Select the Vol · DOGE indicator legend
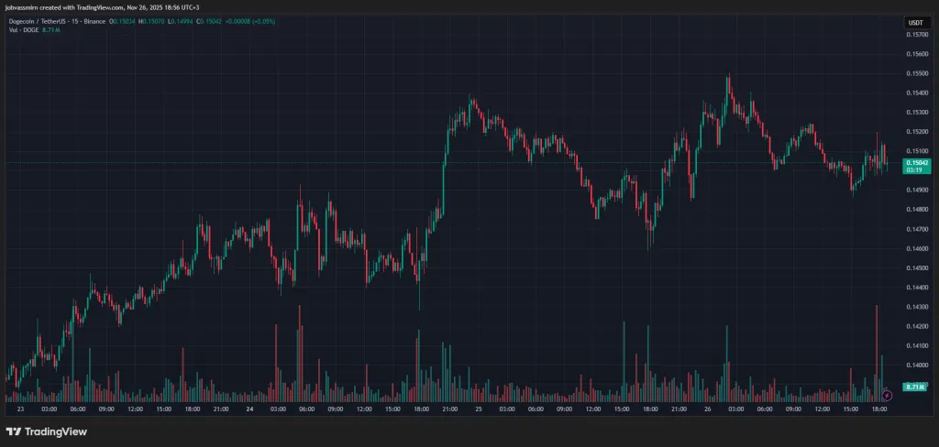939x447 pixels. click(x=24, y=32)
